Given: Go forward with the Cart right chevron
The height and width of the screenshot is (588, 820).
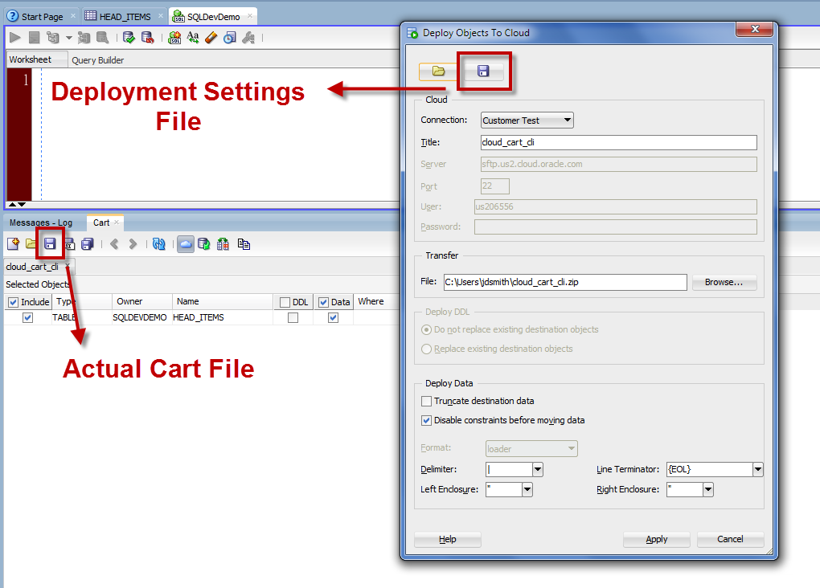Looking at the screenshot, I should tap(133, 244).
